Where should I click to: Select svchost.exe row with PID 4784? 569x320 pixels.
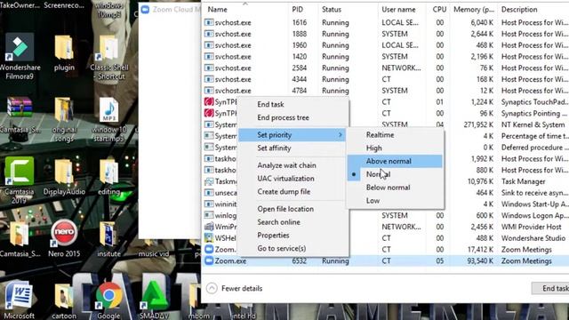point(385,91)
